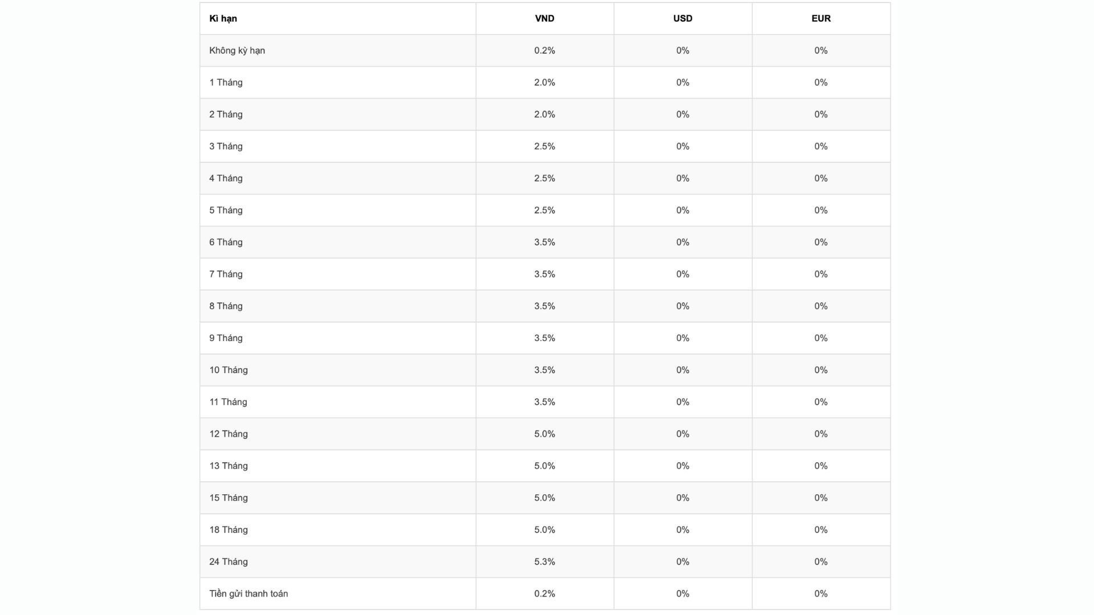
Task: Click the 5.3% VND rate cell
Action: [x=544, y=561]
